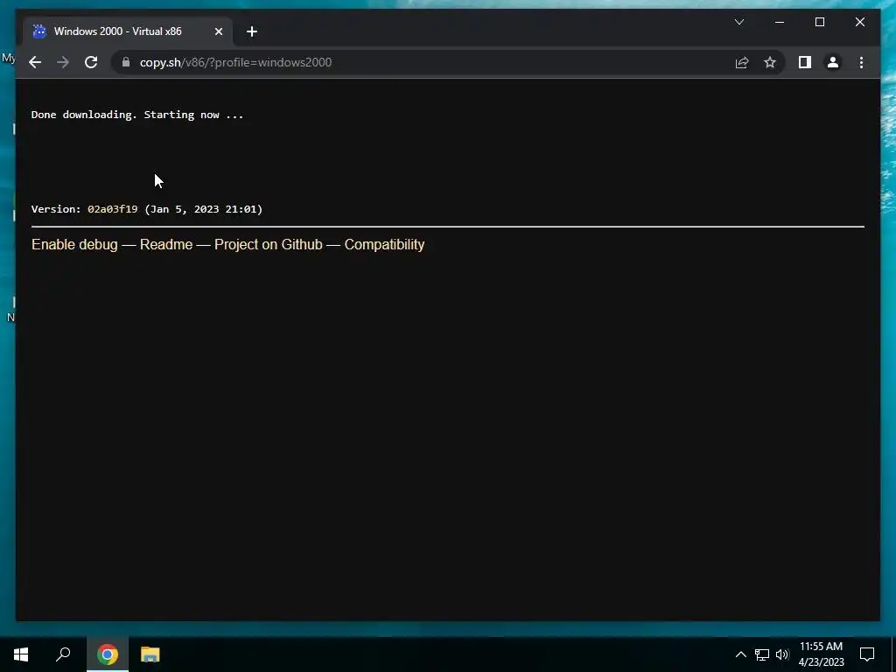Open a new tab with plus button

click(252, 31)
